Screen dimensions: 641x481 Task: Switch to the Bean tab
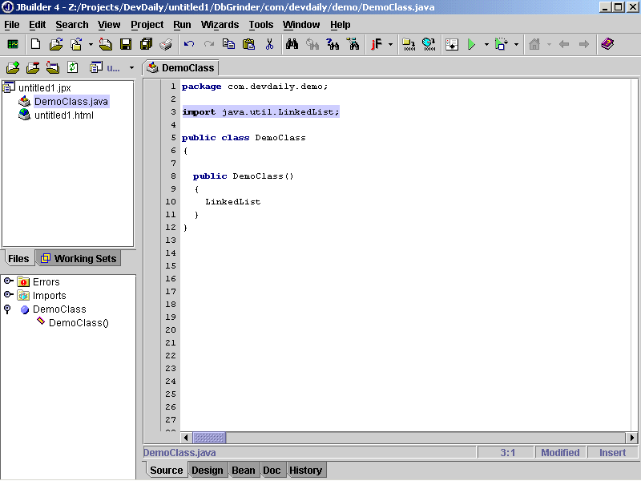coord(244,471)
